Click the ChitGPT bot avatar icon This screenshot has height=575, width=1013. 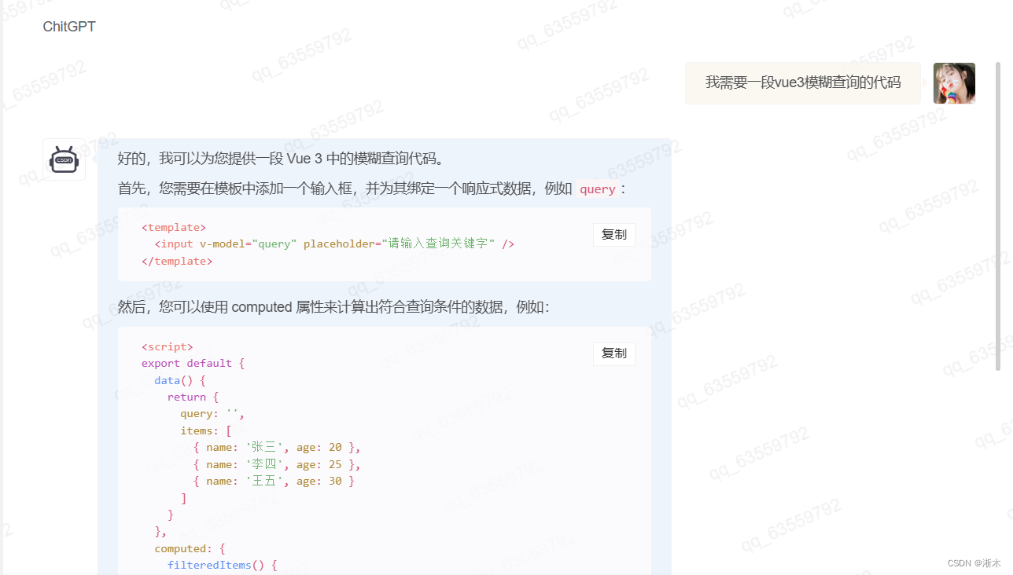pos(64,159)
